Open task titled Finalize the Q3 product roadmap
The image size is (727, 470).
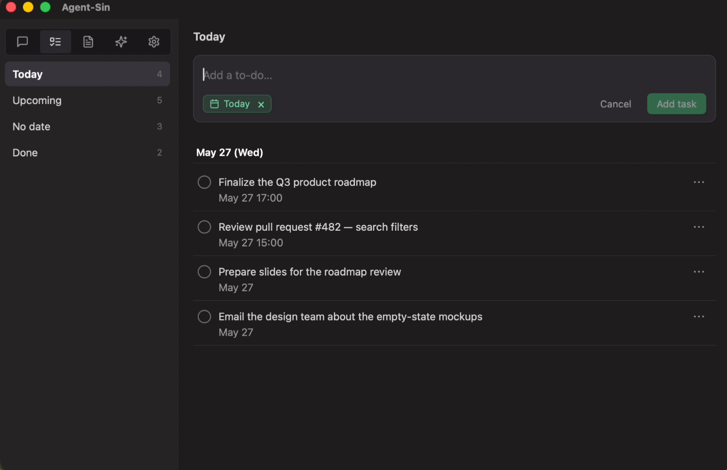pos(297,182)
